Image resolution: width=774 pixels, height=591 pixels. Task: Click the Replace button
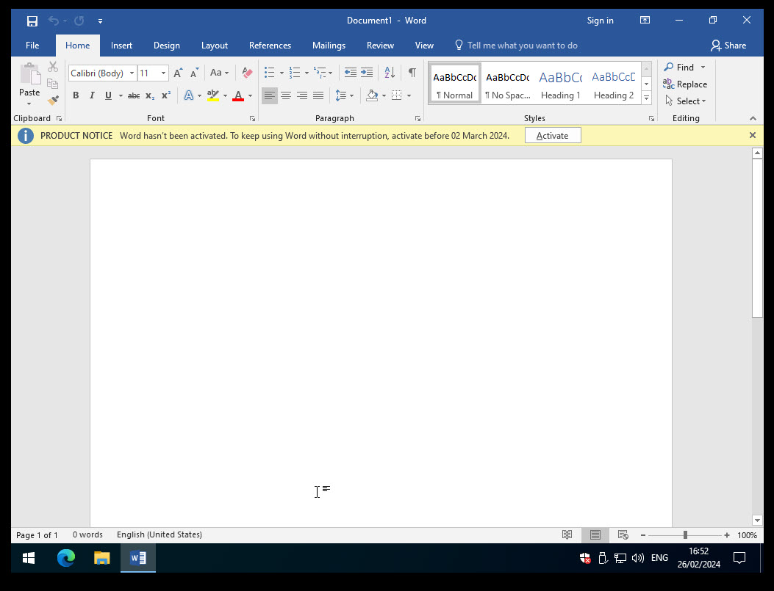(x=685, y=84)
